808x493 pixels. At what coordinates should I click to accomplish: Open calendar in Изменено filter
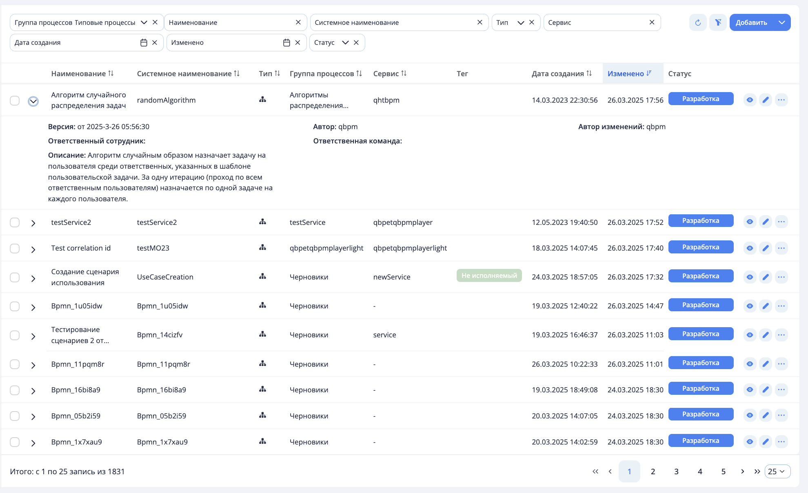pos(286,42)
